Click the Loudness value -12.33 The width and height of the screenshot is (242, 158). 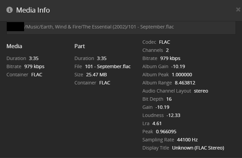point(173,115)
